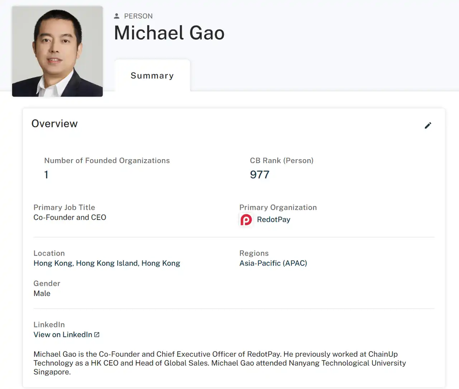Click the Co-Founder and CEO job title

70,217
